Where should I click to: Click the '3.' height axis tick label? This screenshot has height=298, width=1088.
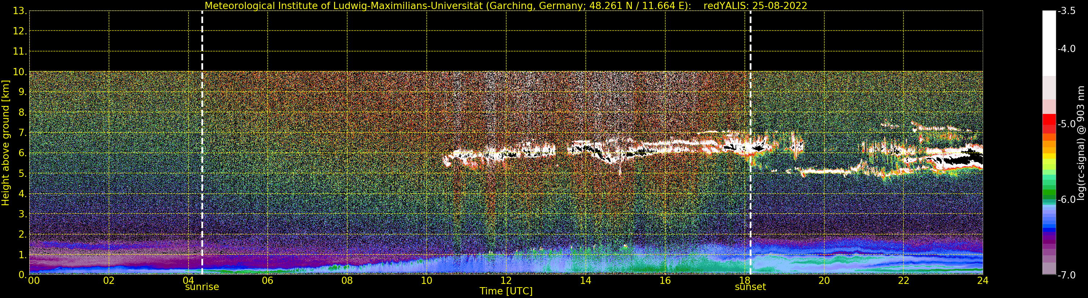pyautogui.click(x=22, y=214)
